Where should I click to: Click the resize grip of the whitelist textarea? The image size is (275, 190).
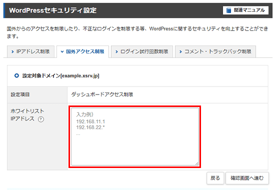(x=197, y=163)
